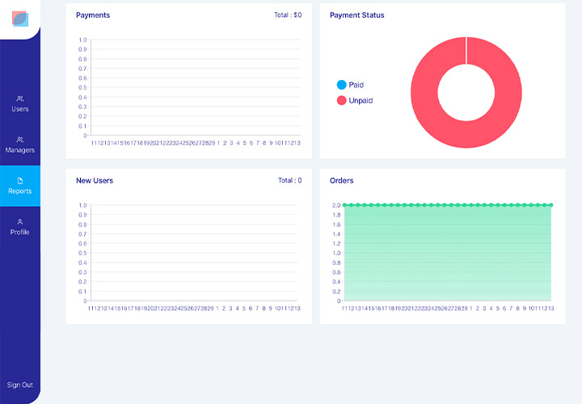Click the Unpaid legend label text

click(x=361, y=101)
